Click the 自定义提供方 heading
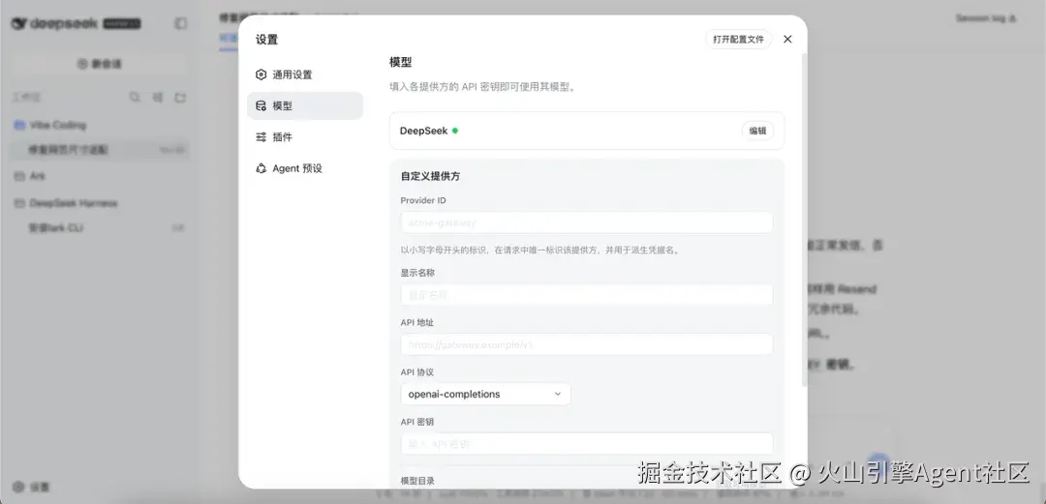Image resolution: width=1046 pixels, height=504 pixels. [x=430, y=177]
